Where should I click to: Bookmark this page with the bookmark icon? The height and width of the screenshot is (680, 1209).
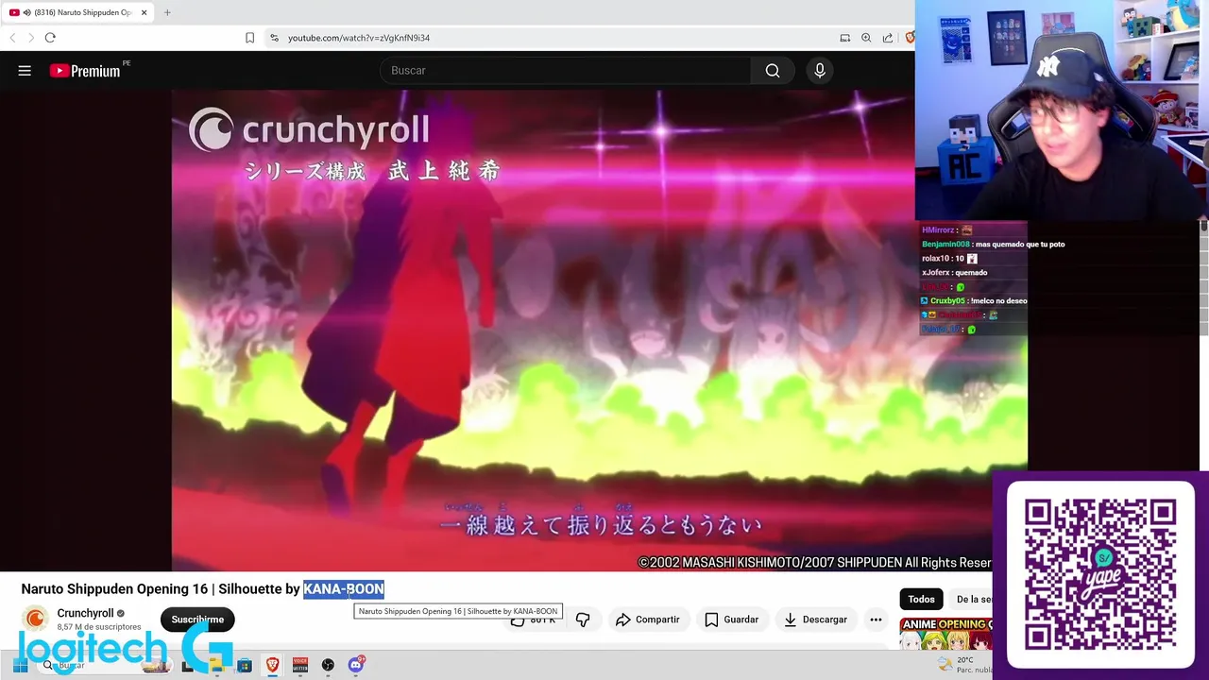[x=249, y=38]
